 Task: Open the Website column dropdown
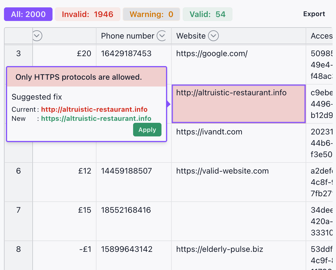(x=214, y=36)
